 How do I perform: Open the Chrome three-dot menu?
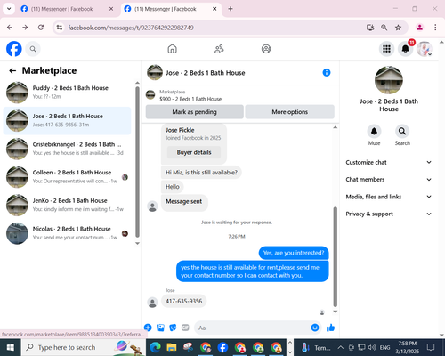[x=435, y=28]
